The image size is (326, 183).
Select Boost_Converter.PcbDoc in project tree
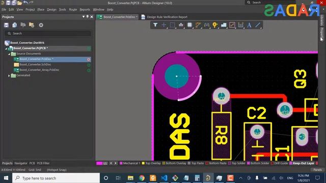click(36, 59)
